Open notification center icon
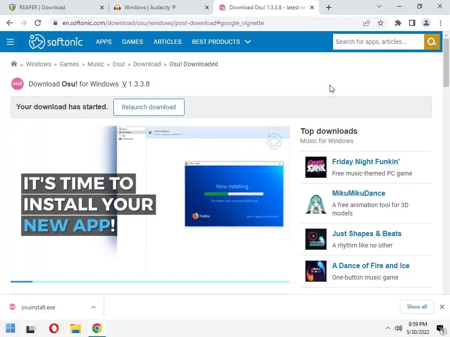450x337 pixels. (x=440, y=328)
